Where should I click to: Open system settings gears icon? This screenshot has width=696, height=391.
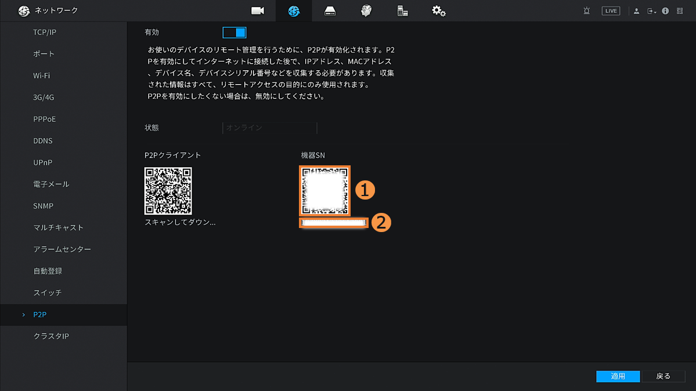point(438,11)
